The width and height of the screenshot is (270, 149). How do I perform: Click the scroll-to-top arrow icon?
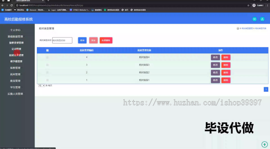click(x=265, y=144)
